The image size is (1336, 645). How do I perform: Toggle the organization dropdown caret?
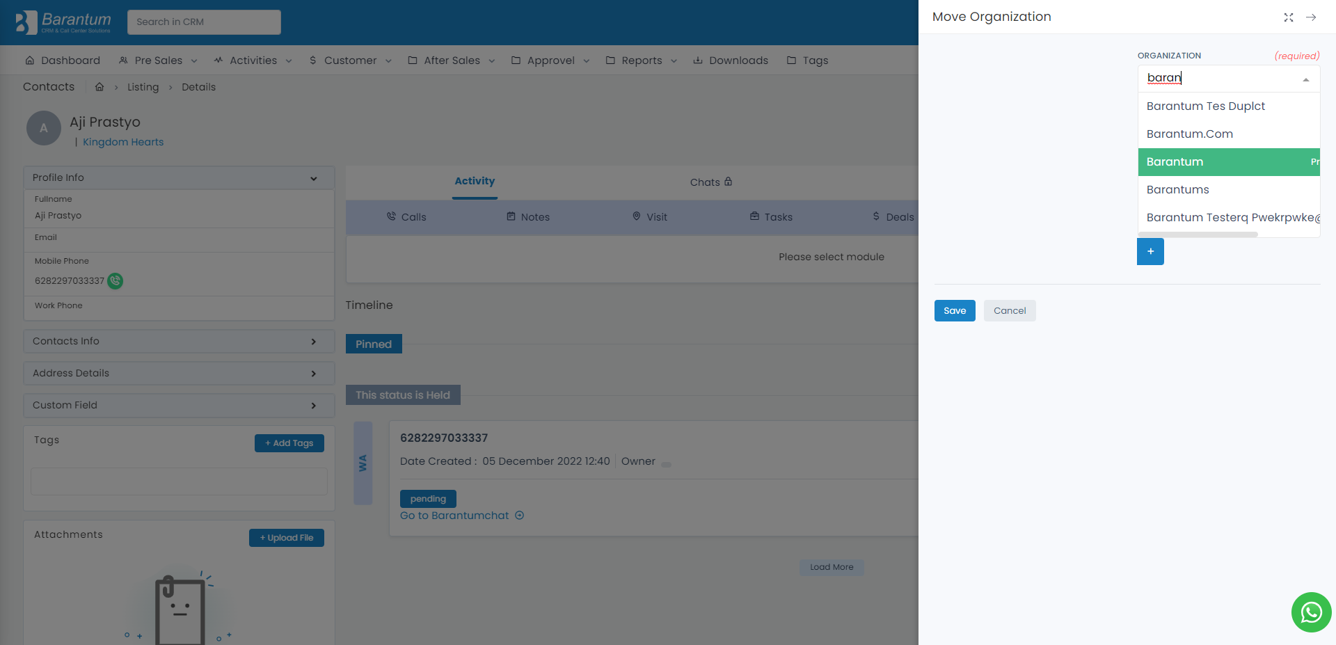click(x=1306, y=79)
